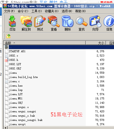The width and height of the screenshot is (114, 129).
Task: Select the 1602.OBJ file
Action: coord(15,68)
